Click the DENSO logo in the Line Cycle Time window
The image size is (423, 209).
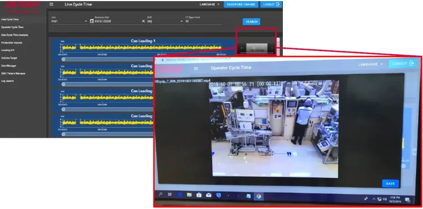point(22,7)
